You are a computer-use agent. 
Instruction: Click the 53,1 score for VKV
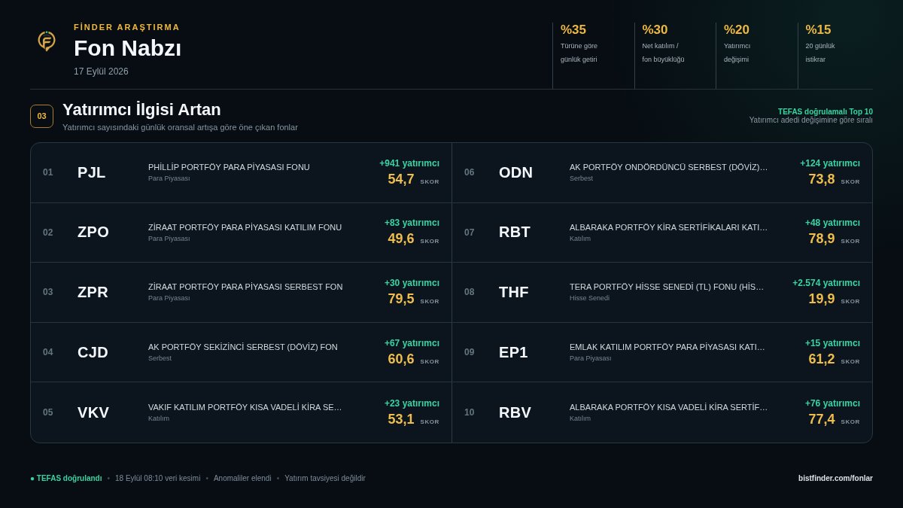coord(401,419)
